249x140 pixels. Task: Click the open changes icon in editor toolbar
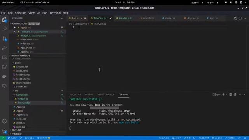pos(235,18)
